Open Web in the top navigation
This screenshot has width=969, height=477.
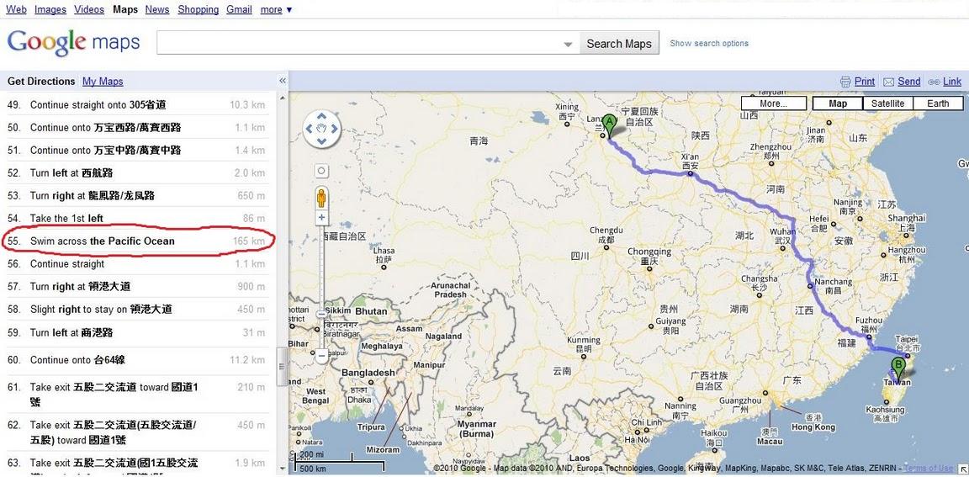(16, 9)
